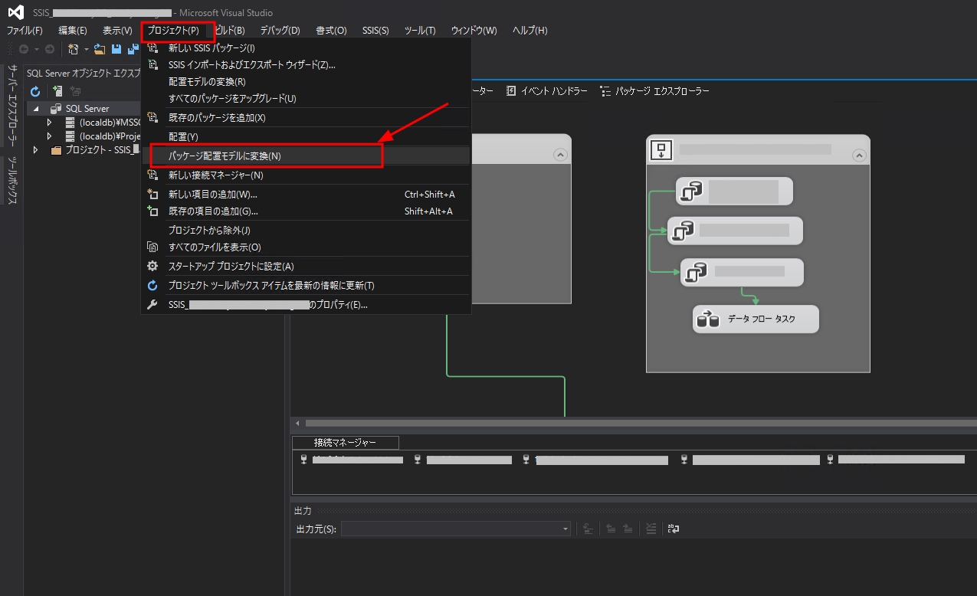The width and height of the screenshot is (977, 596).
Task: Choose 配置モデルの変換(R) menu item
Action: 306,82
